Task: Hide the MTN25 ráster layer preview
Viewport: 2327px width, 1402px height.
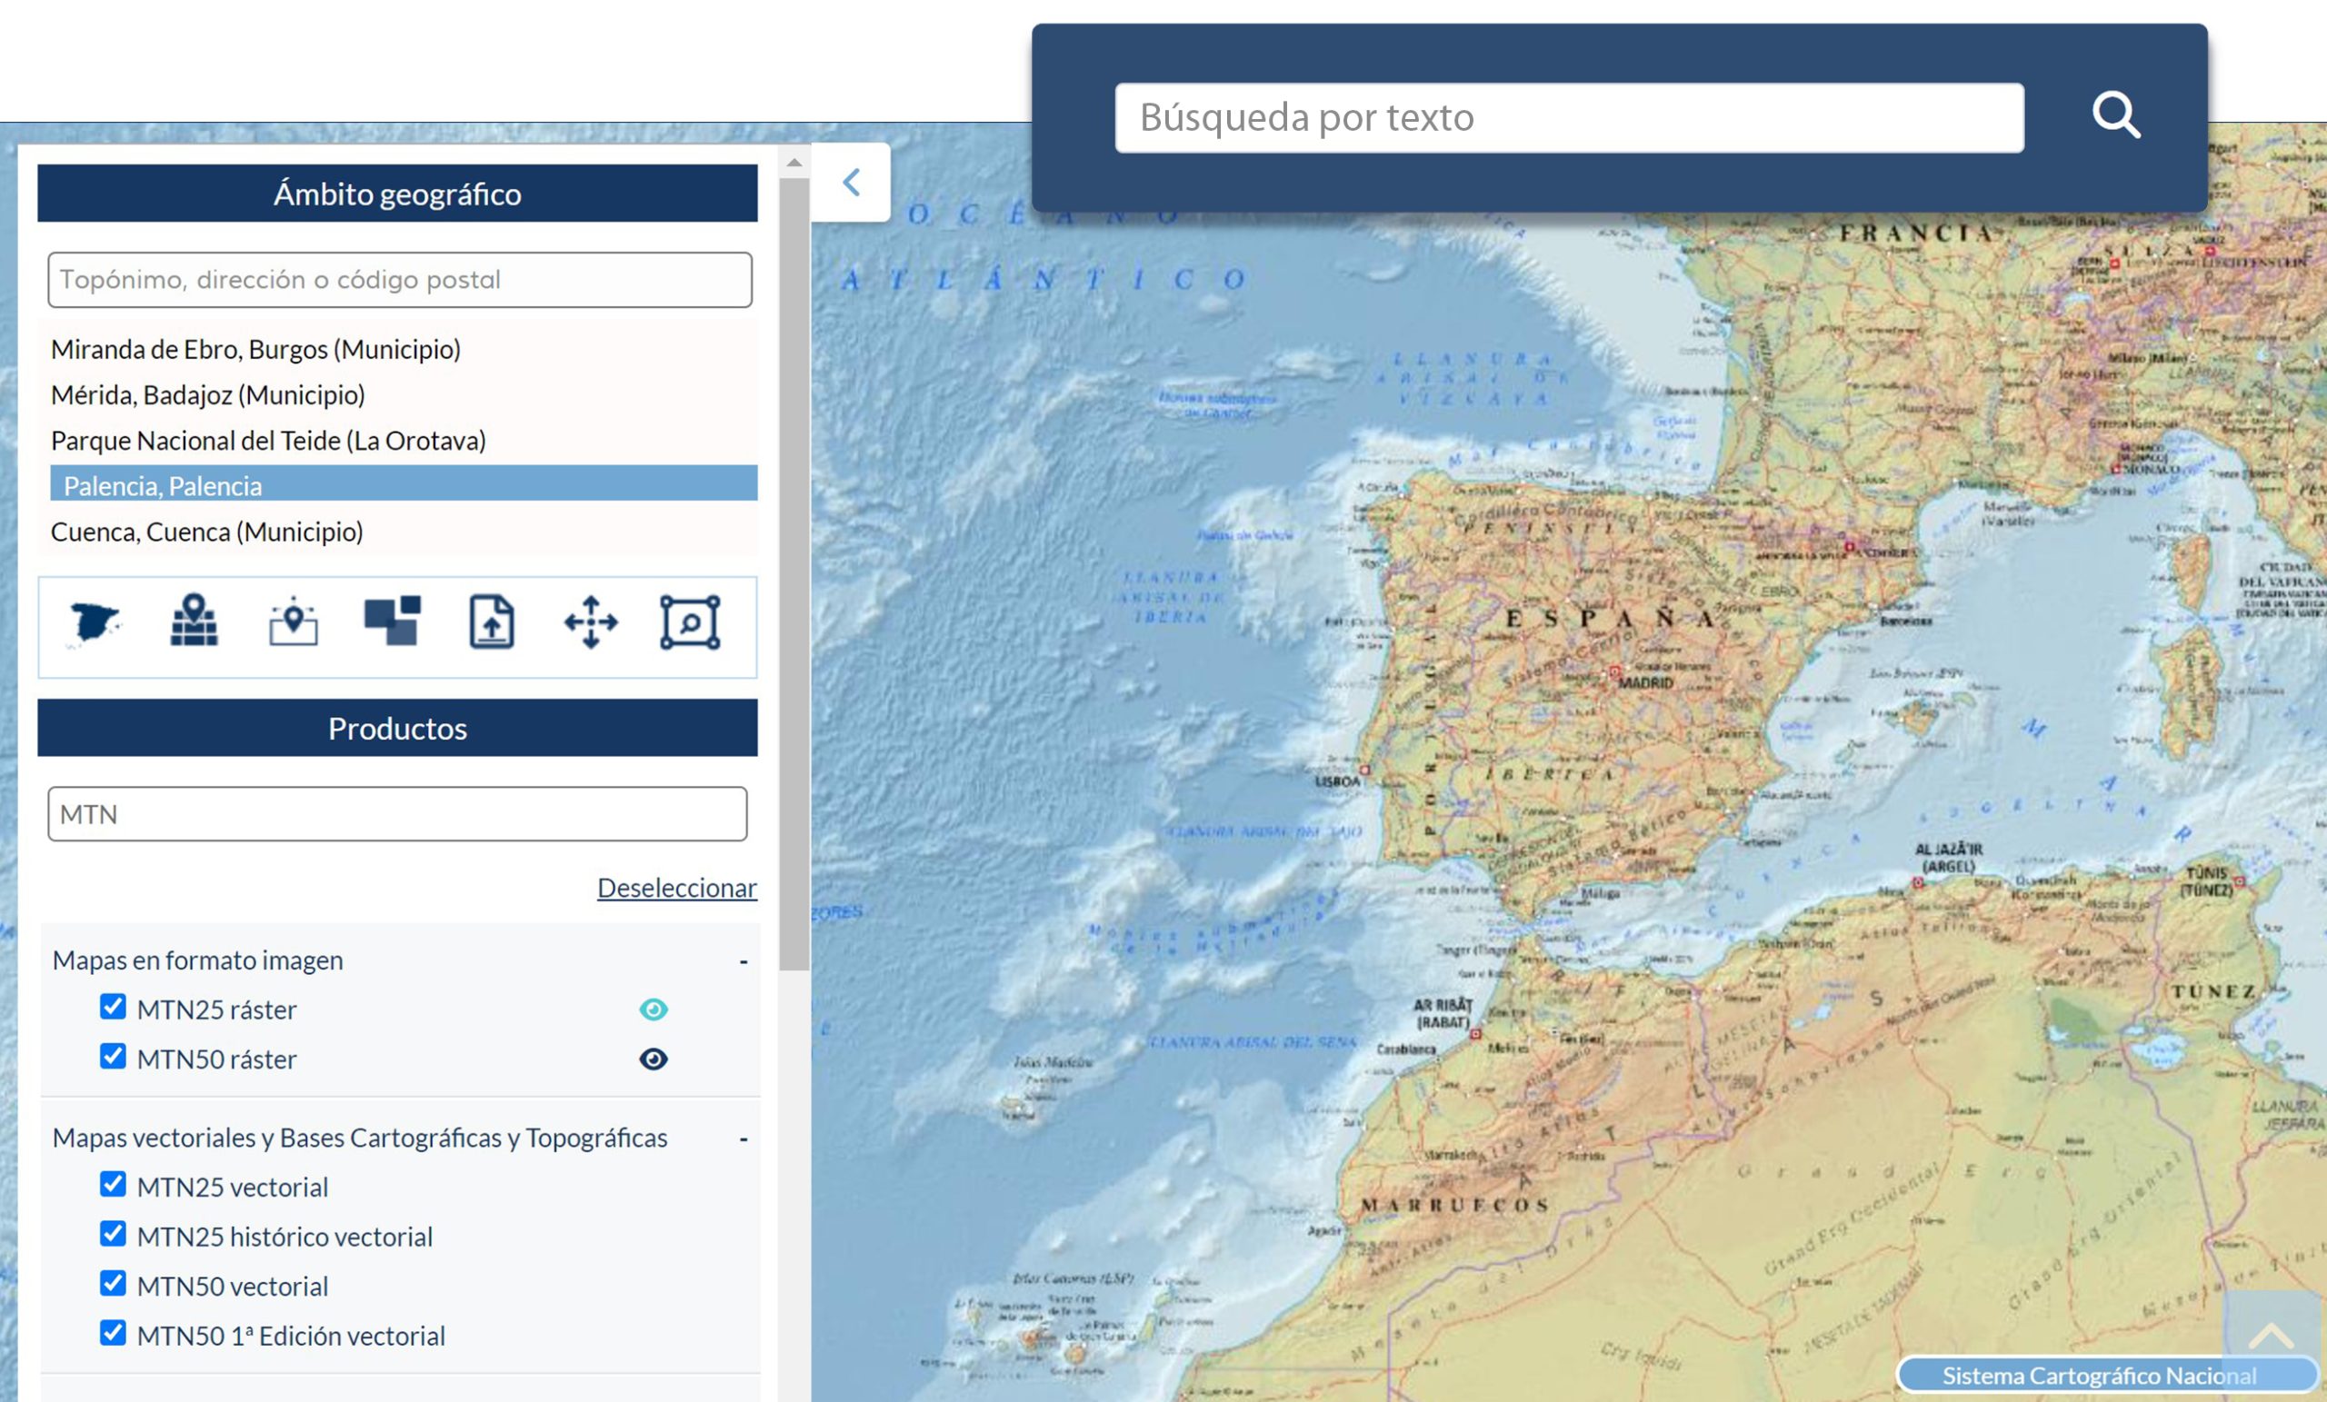Action: [654, 1009]
